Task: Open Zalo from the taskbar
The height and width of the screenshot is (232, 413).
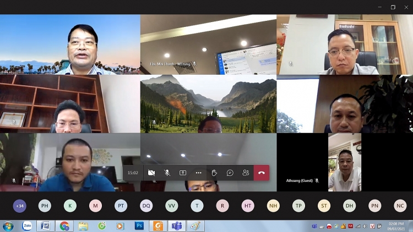Action: click(x=26, y=226)
